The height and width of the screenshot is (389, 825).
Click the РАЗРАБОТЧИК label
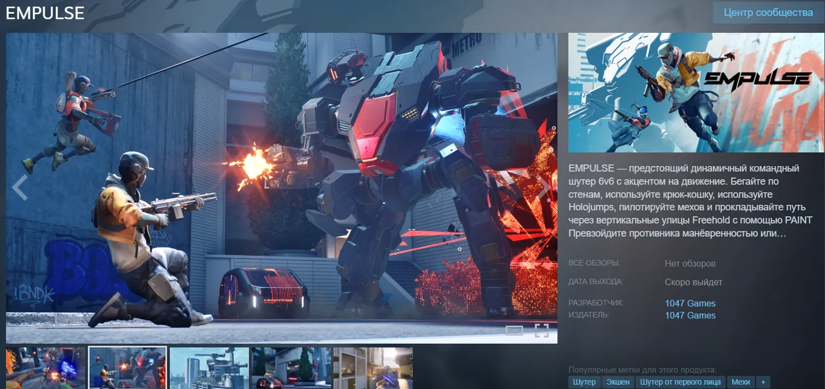596,303
